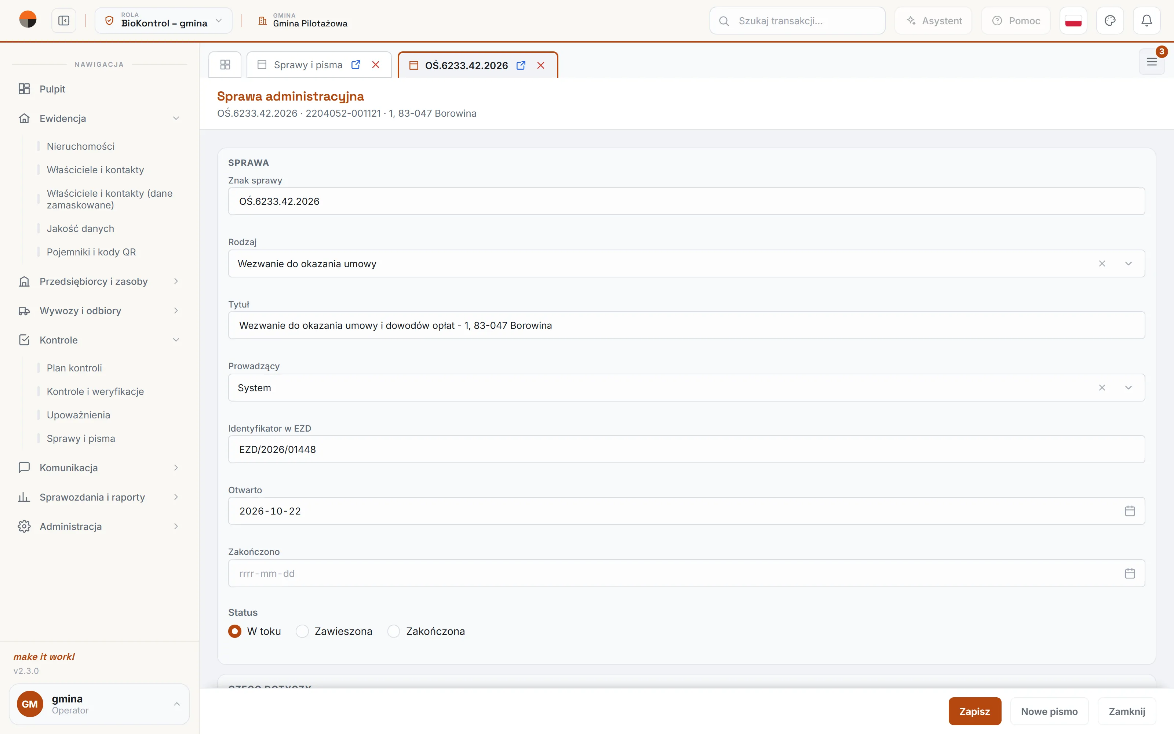Viewport: 1174px width, 734px height.
Task: Click the Zamknij button
Action: pyautogui.click(x=1127, y=711)
